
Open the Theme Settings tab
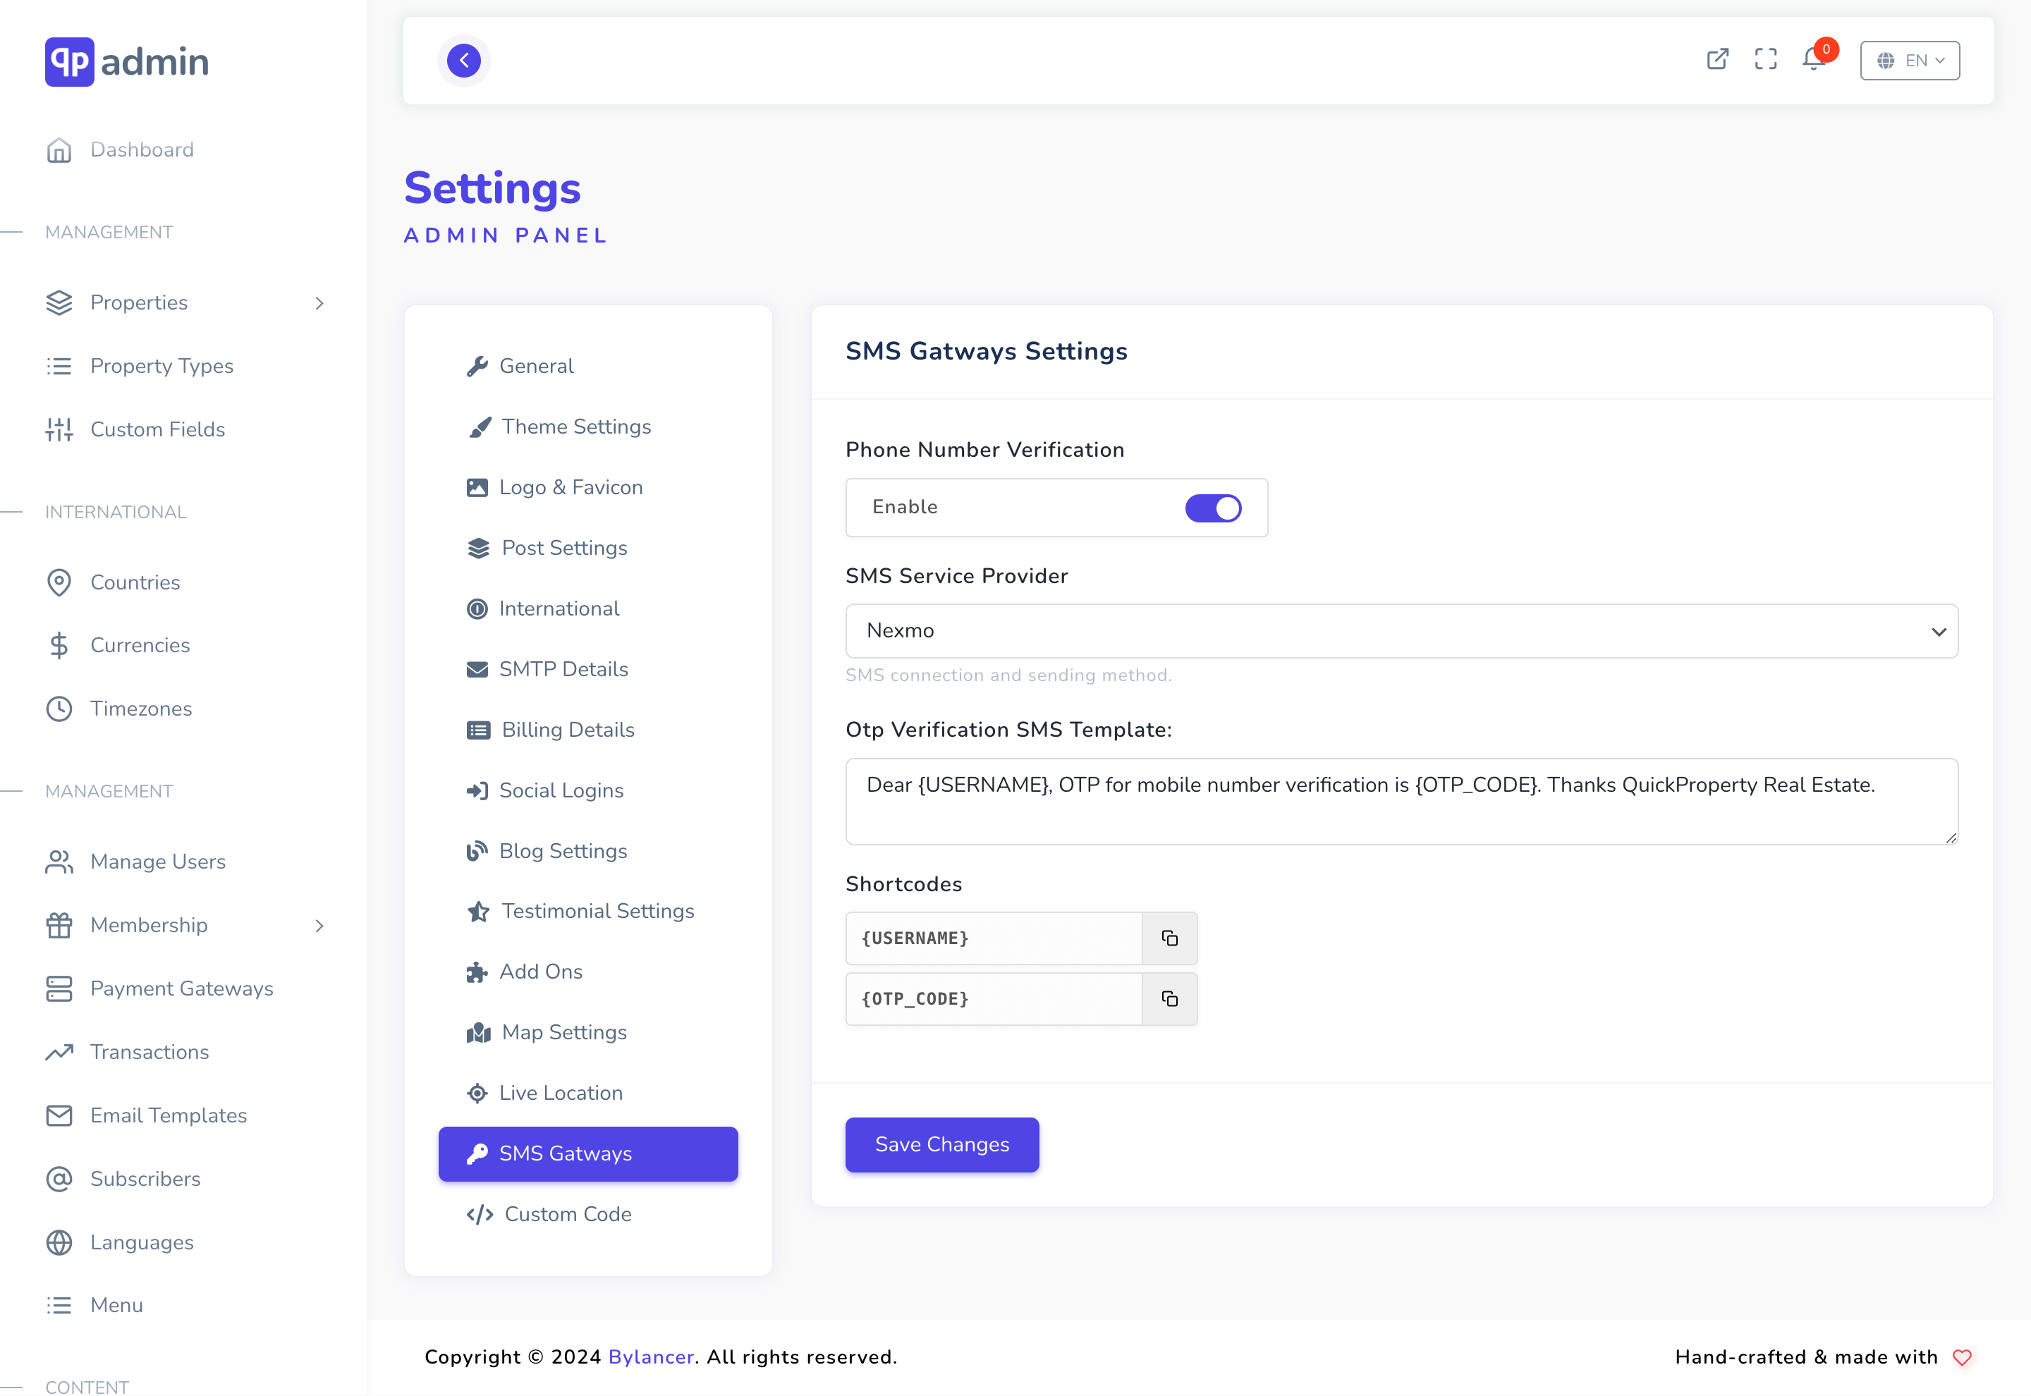tap(587, 427)
